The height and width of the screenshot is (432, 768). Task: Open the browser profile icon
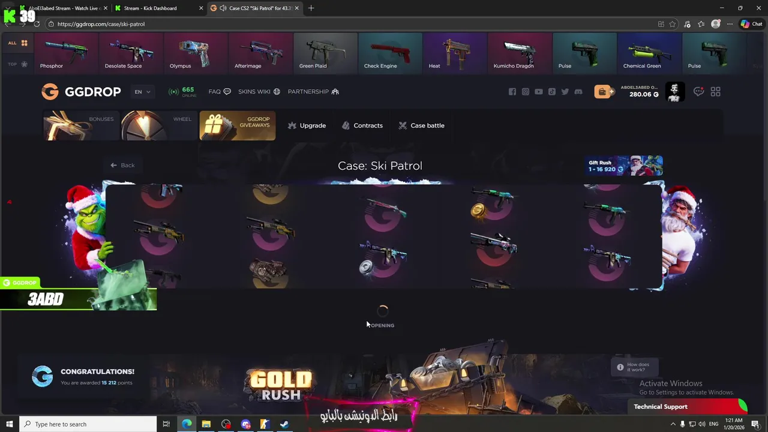716,24
